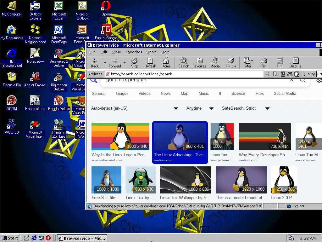Click the 630 x 630 green penguin thumbnail
322x242 pixels.
click(x=141, y=180)
